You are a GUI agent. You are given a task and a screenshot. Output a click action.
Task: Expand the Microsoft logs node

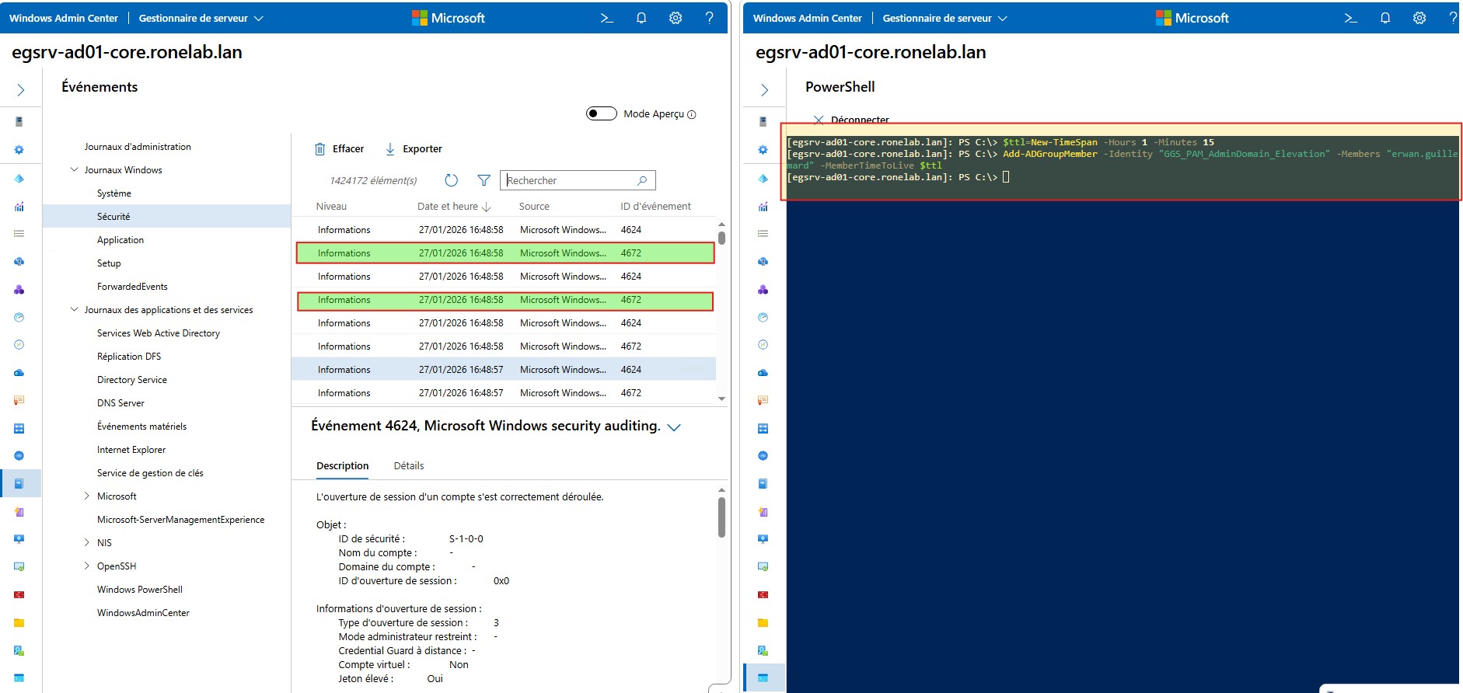coord(86,496)
